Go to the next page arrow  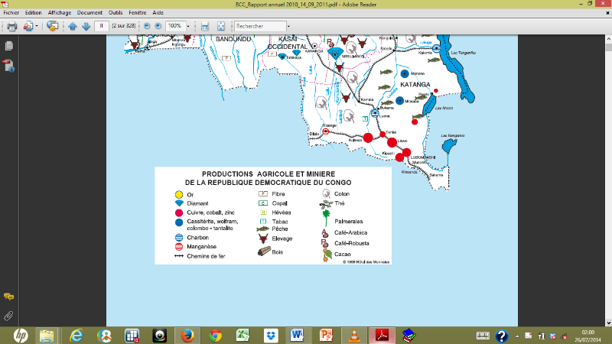point(86,26)
